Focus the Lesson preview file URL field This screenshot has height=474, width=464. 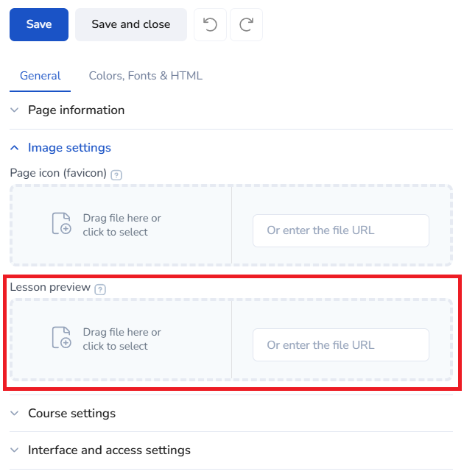(x=340, y=345)
